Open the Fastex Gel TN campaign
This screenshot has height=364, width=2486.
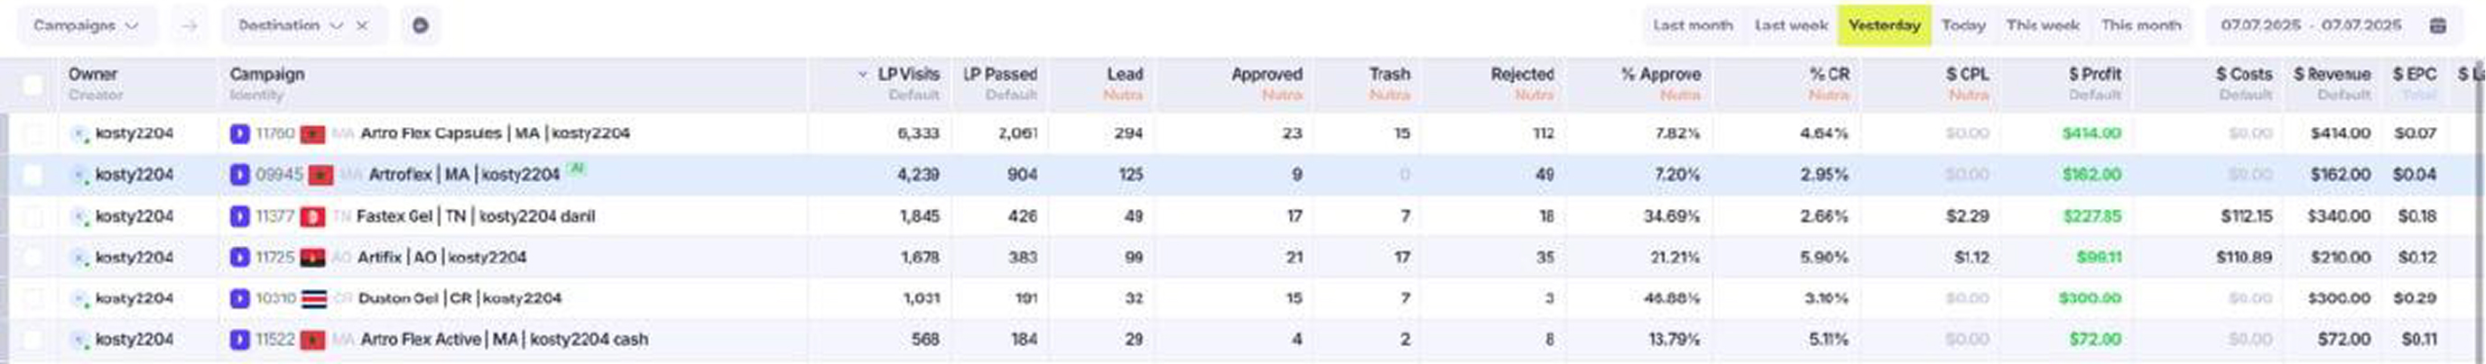click(475, 216)
